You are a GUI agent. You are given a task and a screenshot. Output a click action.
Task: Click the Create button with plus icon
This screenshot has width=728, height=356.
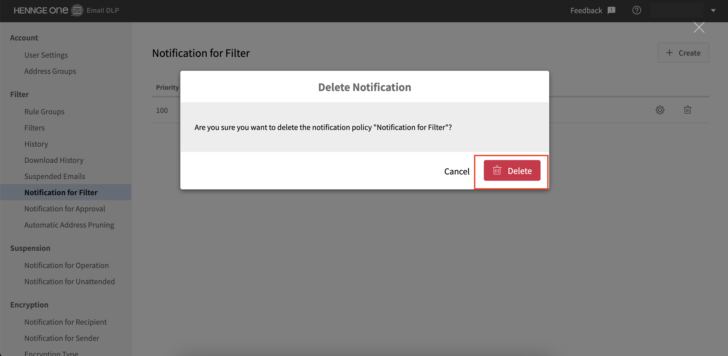(x=683, y=53)
